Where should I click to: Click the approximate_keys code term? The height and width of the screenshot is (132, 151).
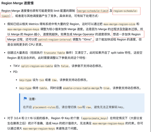tap(95, 118)
